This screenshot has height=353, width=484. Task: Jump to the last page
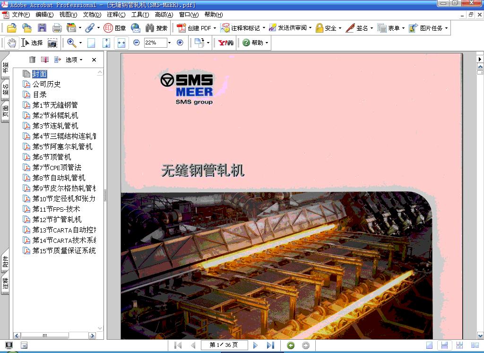pos(270,345)
